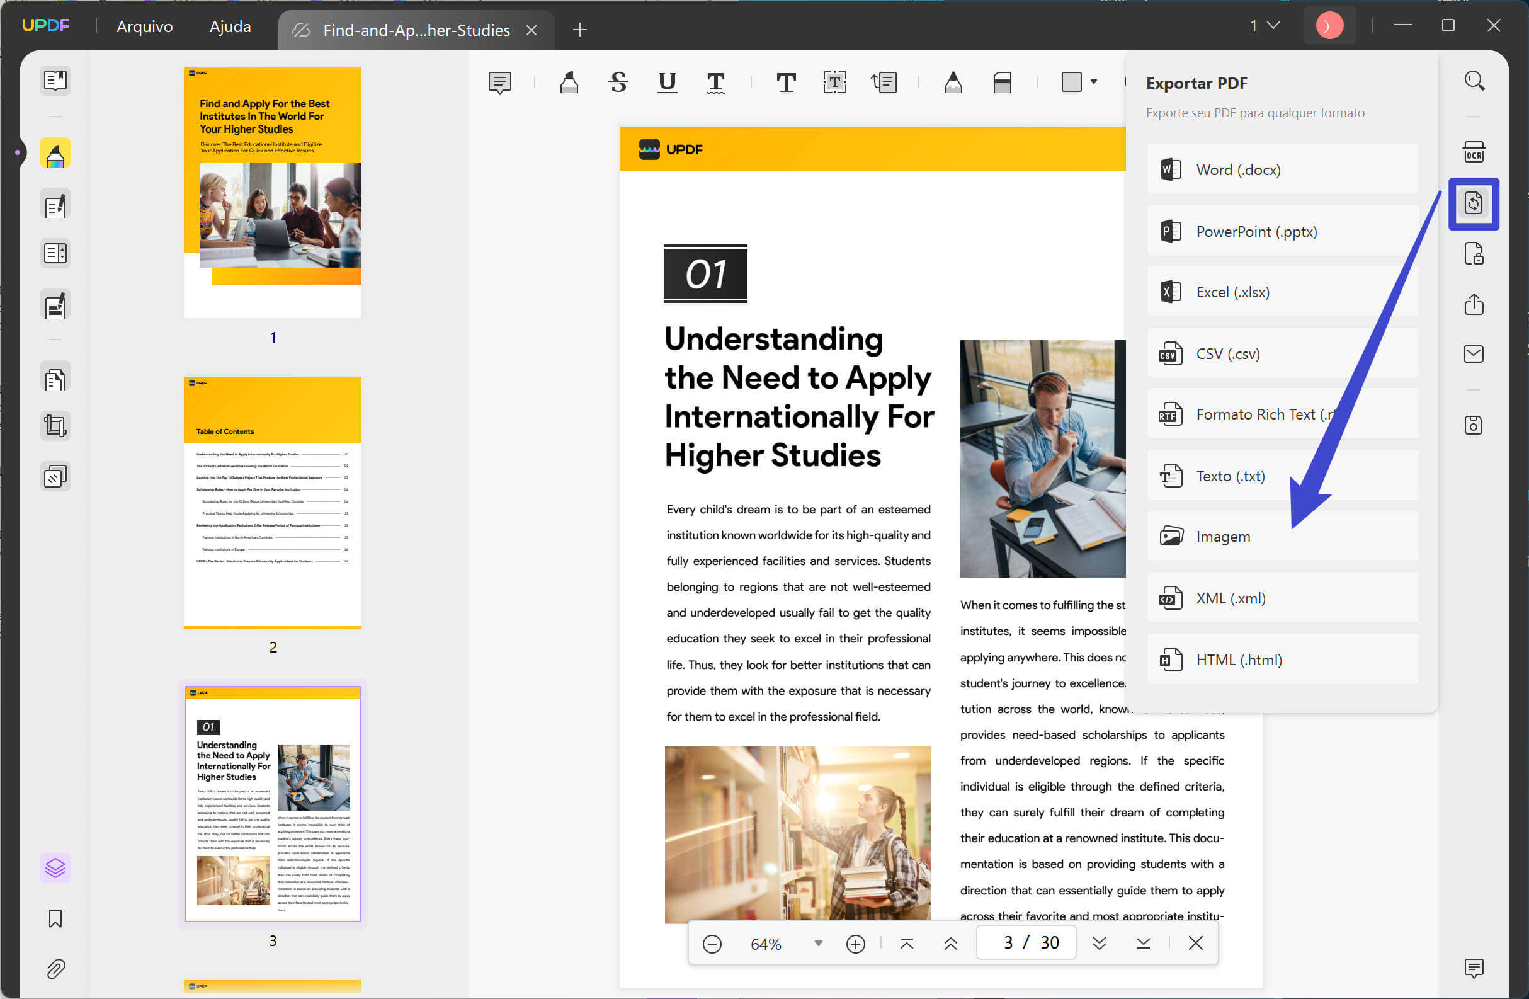Save the document using the save icon
The width and height of the screenshot is (1529, 999).
pos(1474,425)
